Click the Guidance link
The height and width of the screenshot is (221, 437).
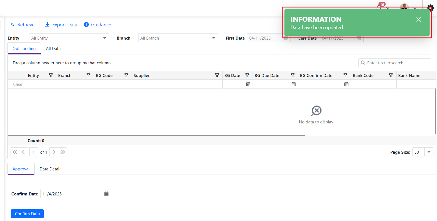[x=101, y=25]
